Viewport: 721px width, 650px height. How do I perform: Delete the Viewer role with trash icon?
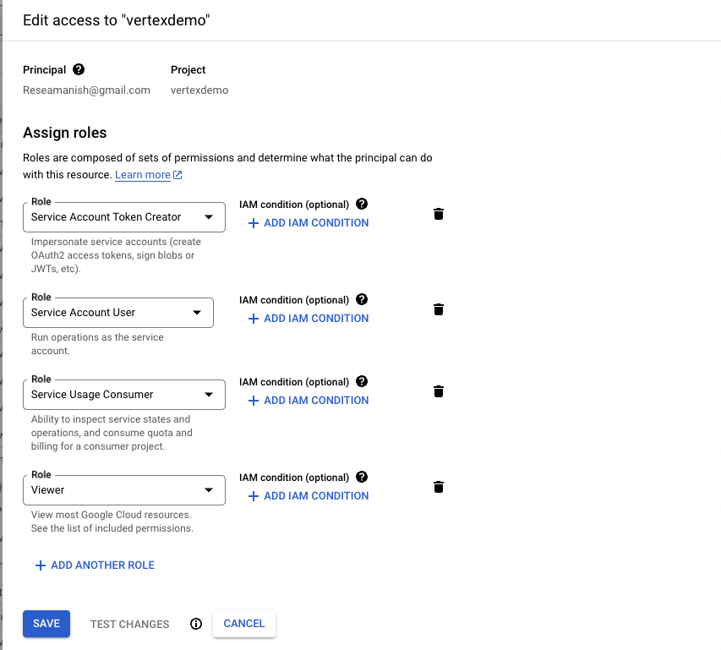(x=438, y=487)
